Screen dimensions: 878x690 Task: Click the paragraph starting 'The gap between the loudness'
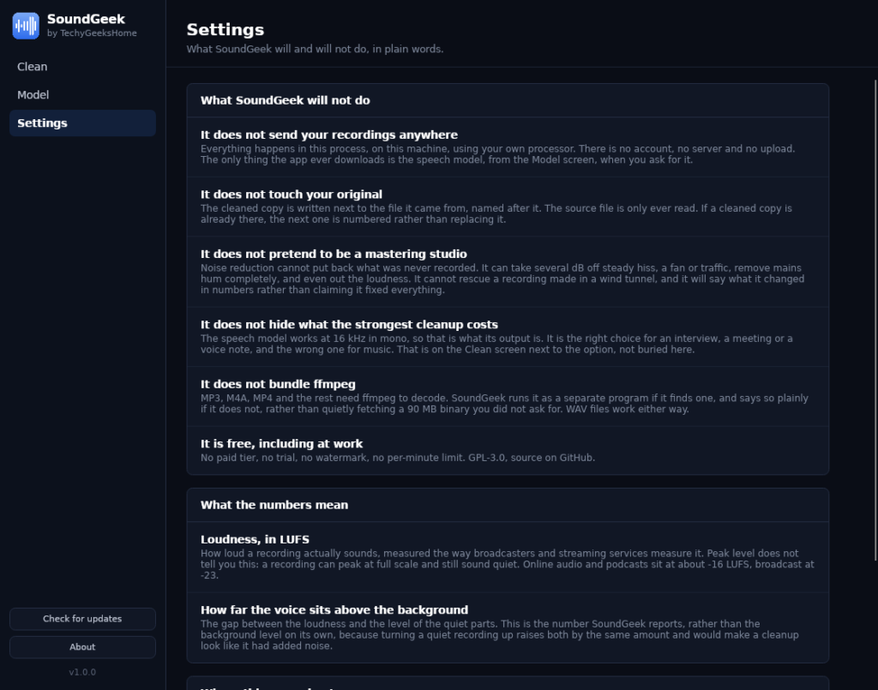tap(500, 634)
